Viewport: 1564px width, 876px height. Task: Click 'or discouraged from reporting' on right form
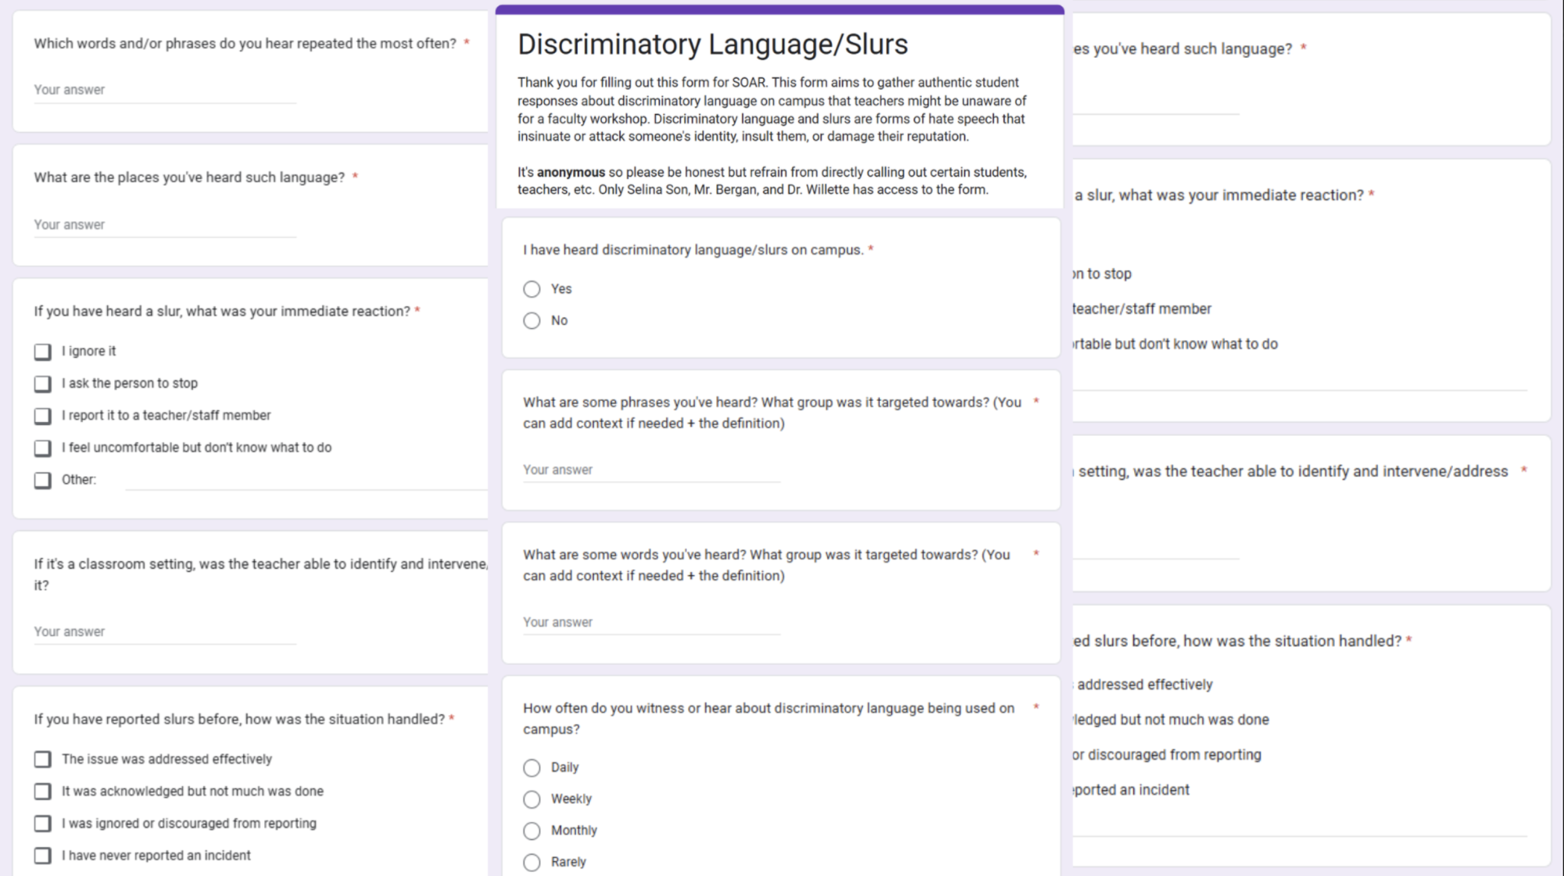point(1167,755)
